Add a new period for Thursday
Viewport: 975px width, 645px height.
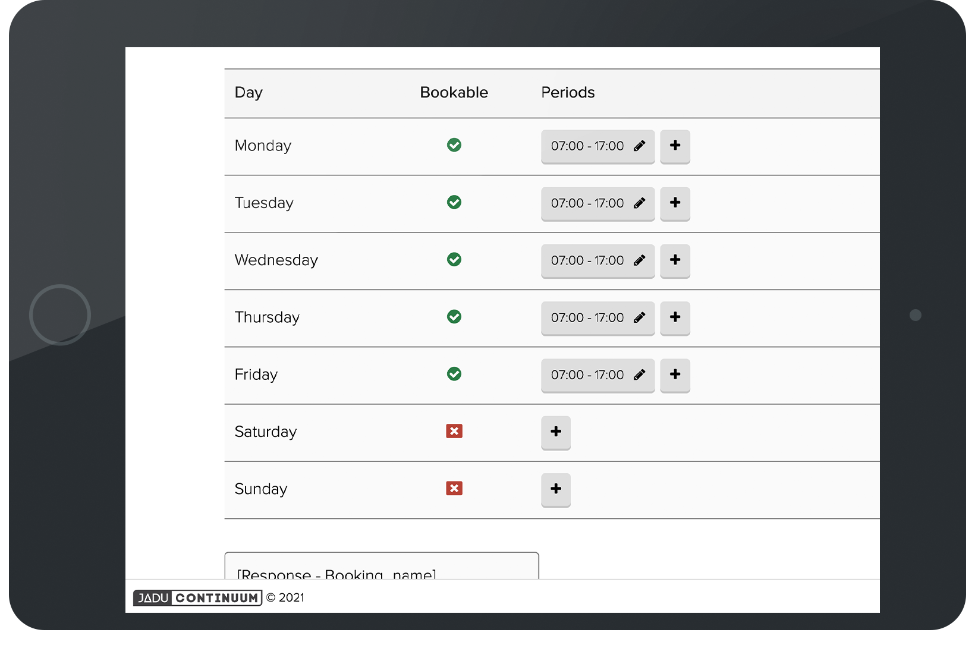click(x=675, y=317)
